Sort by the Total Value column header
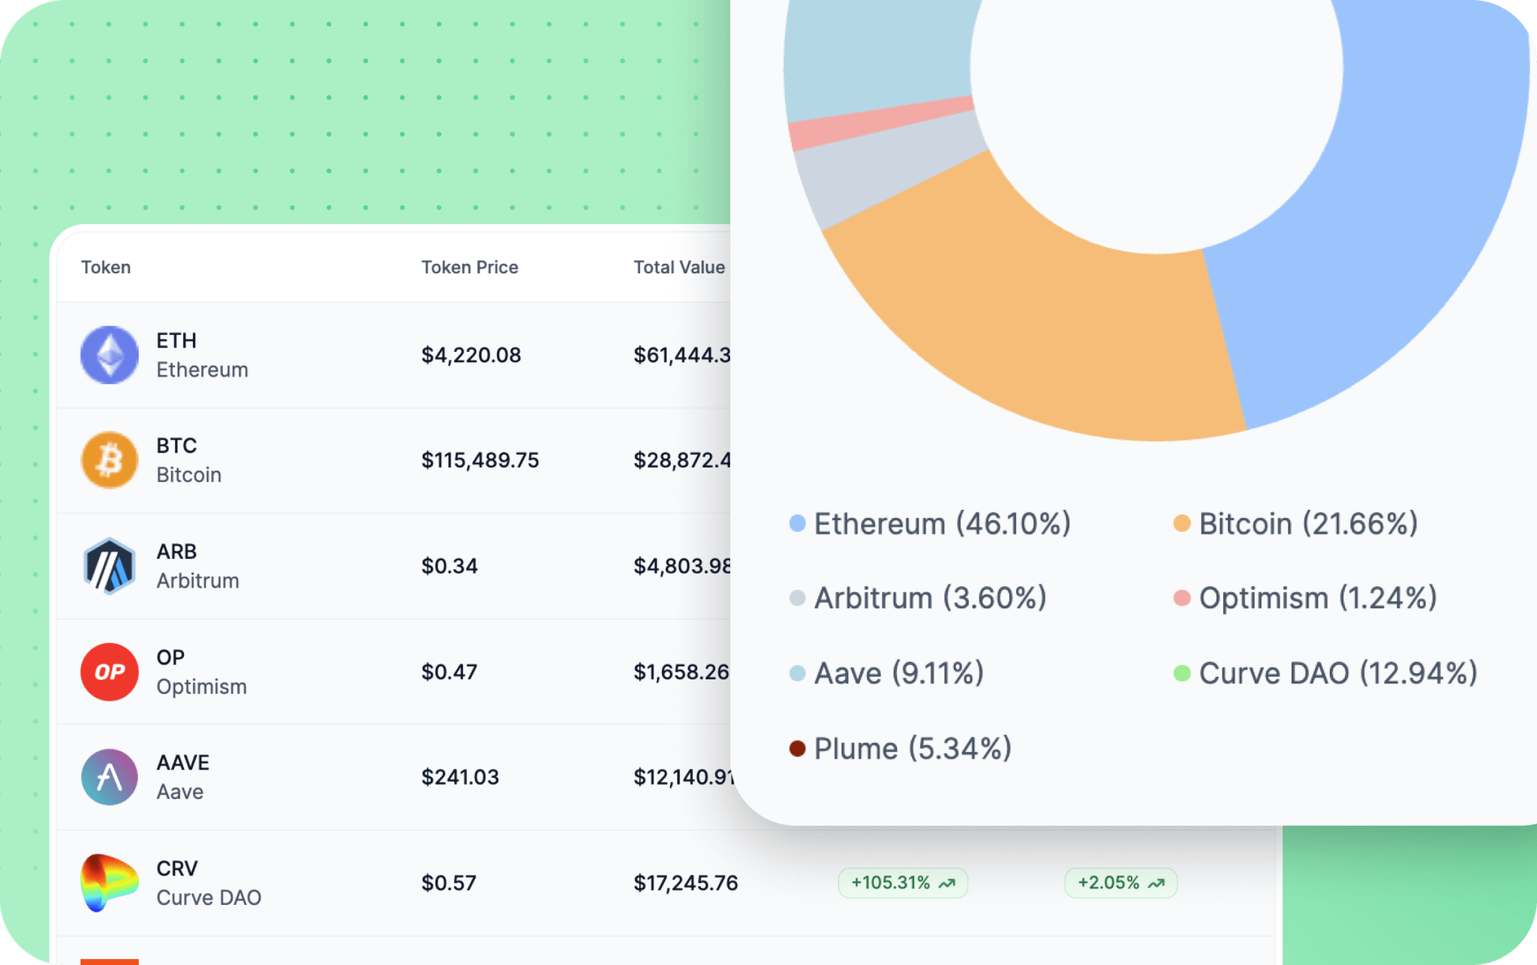The width and height of the screenshot is (1537, 965). 679,267
